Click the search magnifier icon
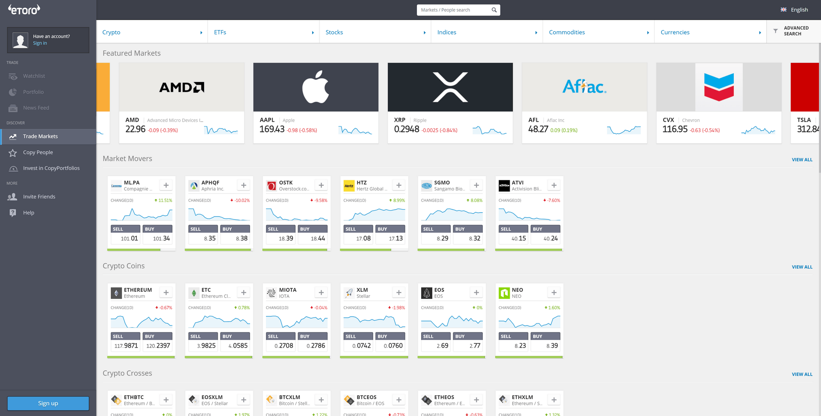The height and width of the screenshot is (416, 821). tap(494, 10)
